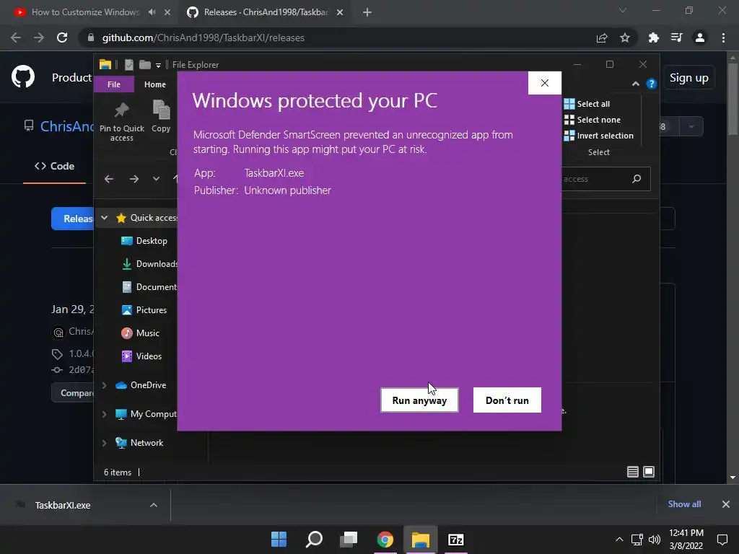Screen dimensions: 739x554
Task: Open taskbar Search
Action: point(314,540)
